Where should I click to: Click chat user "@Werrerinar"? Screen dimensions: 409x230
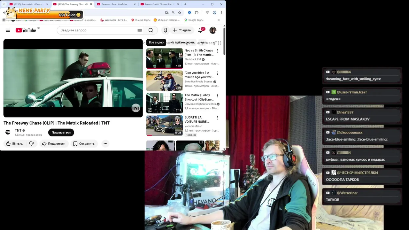[347, 193]
